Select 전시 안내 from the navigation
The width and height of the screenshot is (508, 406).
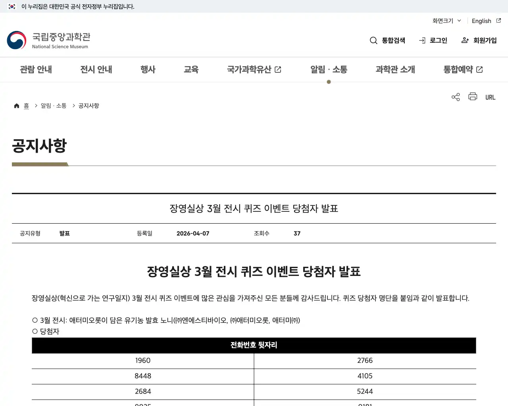96,69
